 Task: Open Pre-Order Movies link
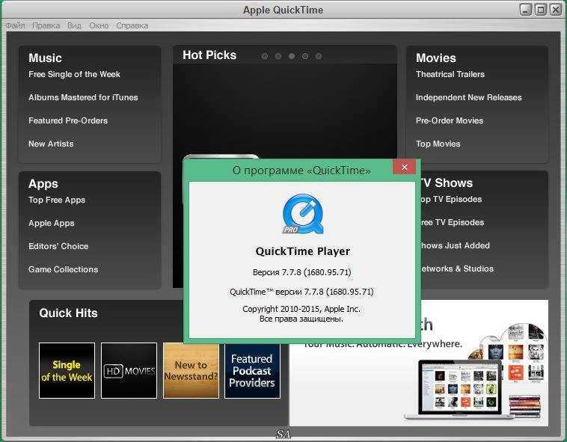450,120
